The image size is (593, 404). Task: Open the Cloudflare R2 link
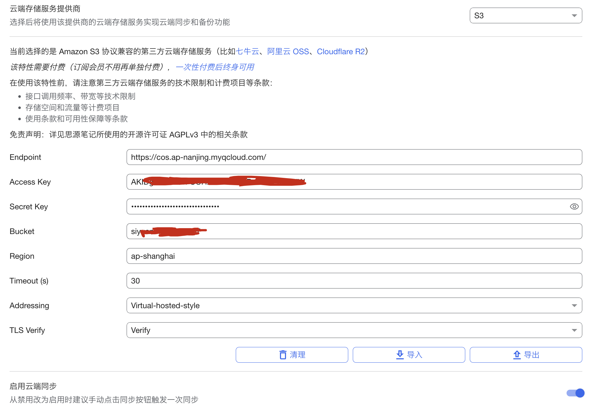340,51
